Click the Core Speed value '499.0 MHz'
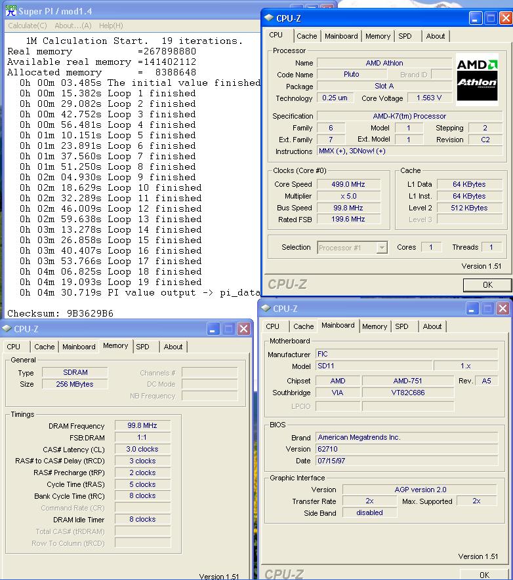 tap(348, 184)
